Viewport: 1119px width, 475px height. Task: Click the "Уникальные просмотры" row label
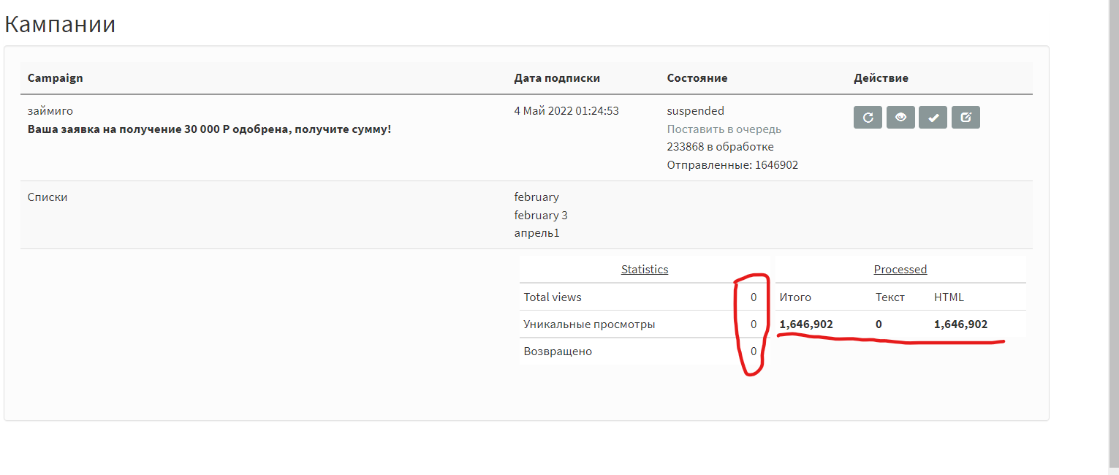(589, 324)
